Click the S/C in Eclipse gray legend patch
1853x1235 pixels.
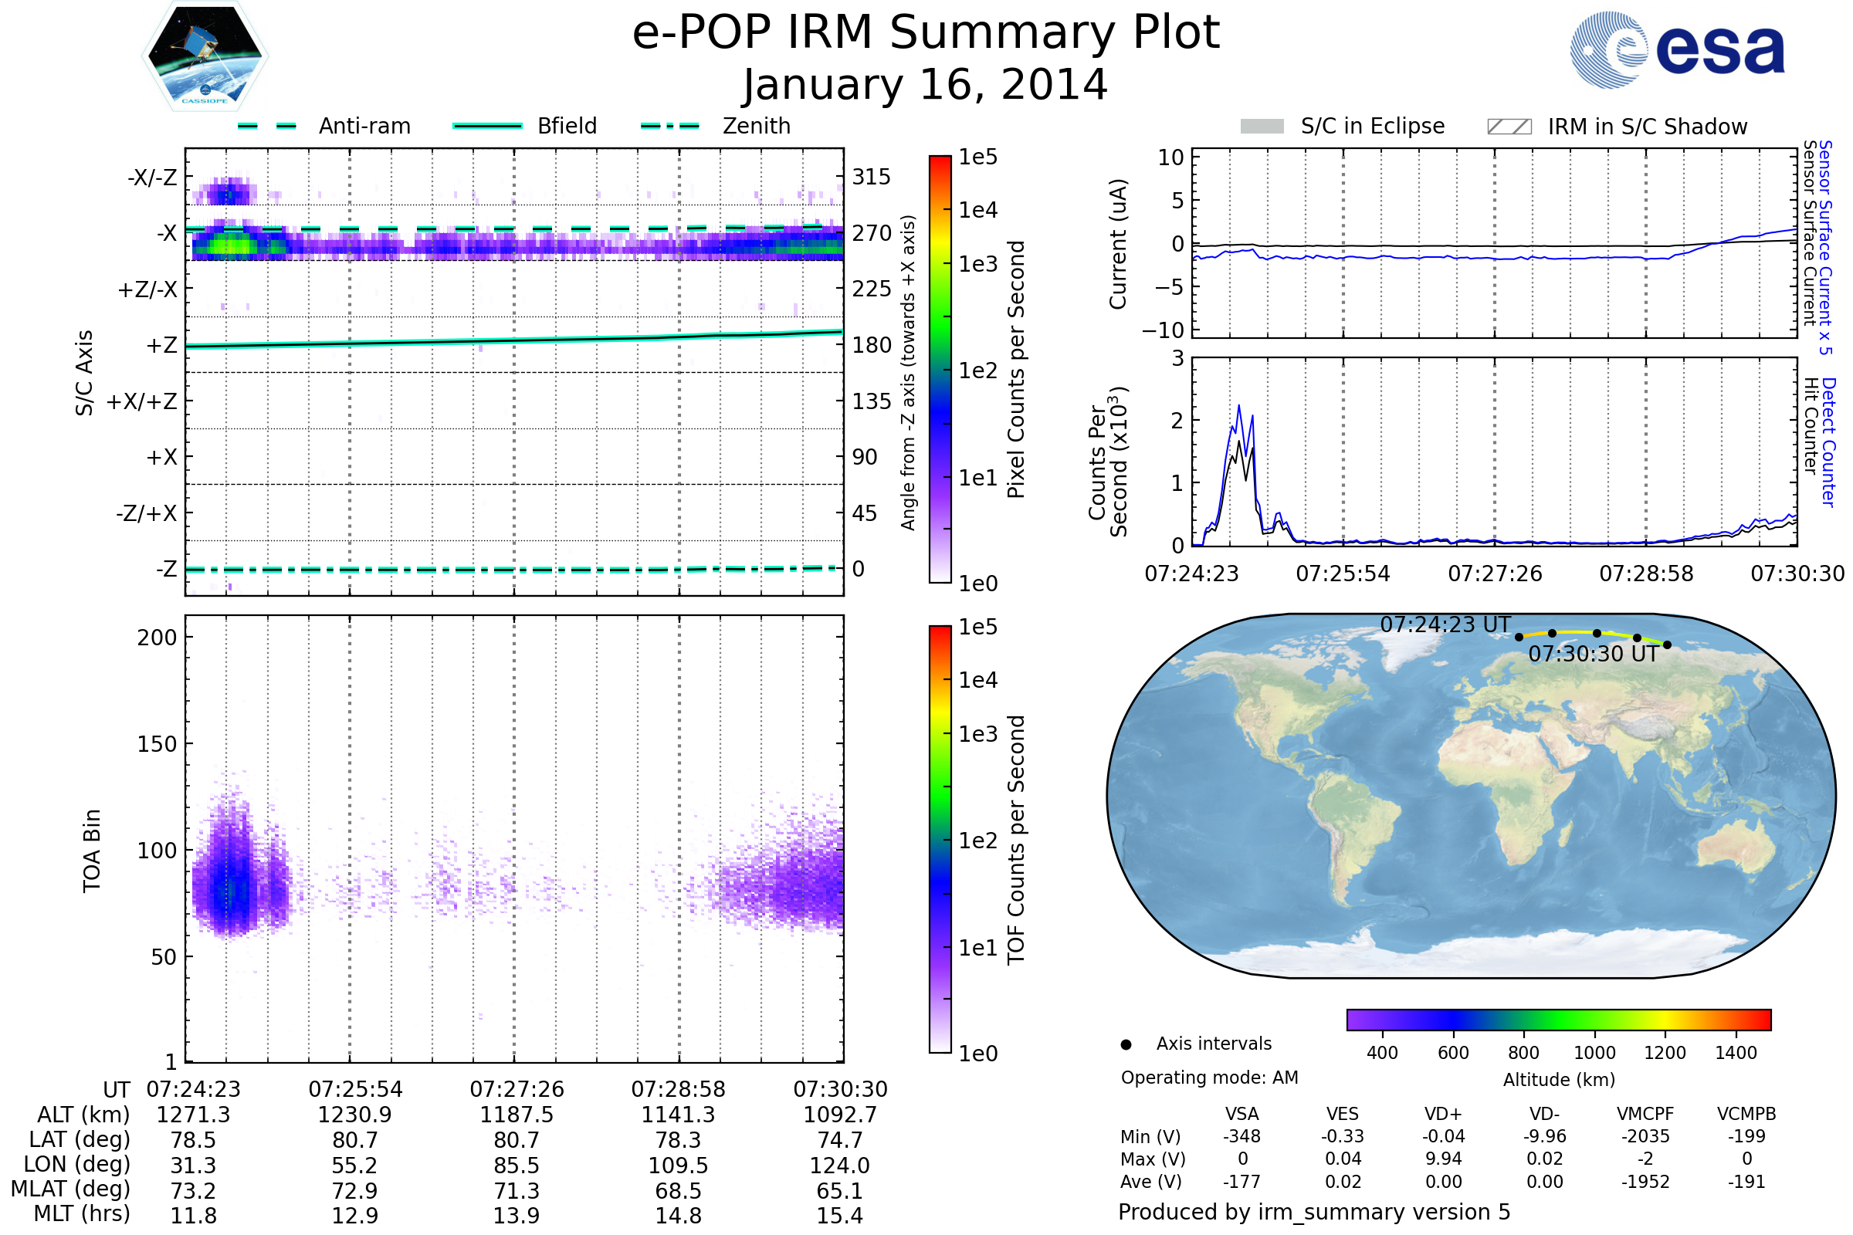1262,127
